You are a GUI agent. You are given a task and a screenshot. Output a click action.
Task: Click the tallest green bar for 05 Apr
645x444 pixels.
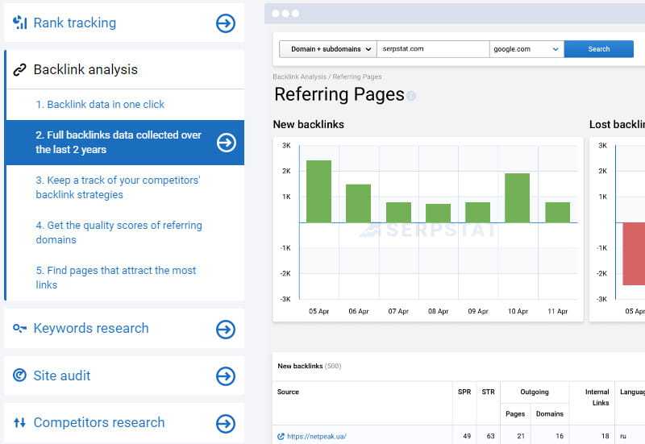[318, 192]
